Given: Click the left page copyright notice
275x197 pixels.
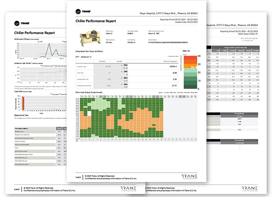Looking at the screenshot, I should coord(49,189).
